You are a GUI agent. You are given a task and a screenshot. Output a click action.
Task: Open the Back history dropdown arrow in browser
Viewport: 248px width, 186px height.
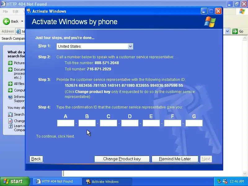point(22,21)
